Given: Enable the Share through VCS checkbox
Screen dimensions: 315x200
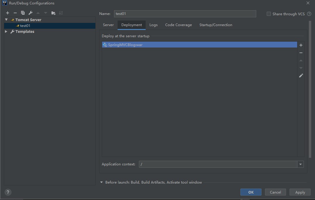Looking at the screenshot, I should pos(269,14).
